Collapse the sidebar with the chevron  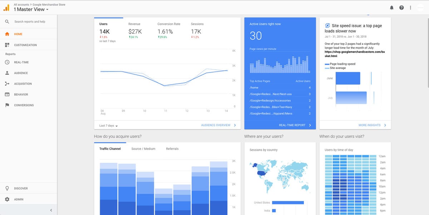[51, 210]
